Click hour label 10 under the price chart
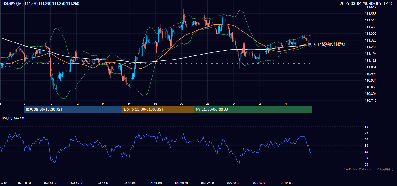The width and height of the screenshot is (397, 186). [50, 104]
